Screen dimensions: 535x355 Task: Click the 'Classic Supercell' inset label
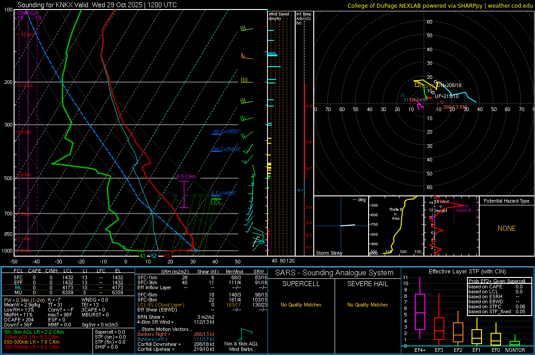pos(463,208)
